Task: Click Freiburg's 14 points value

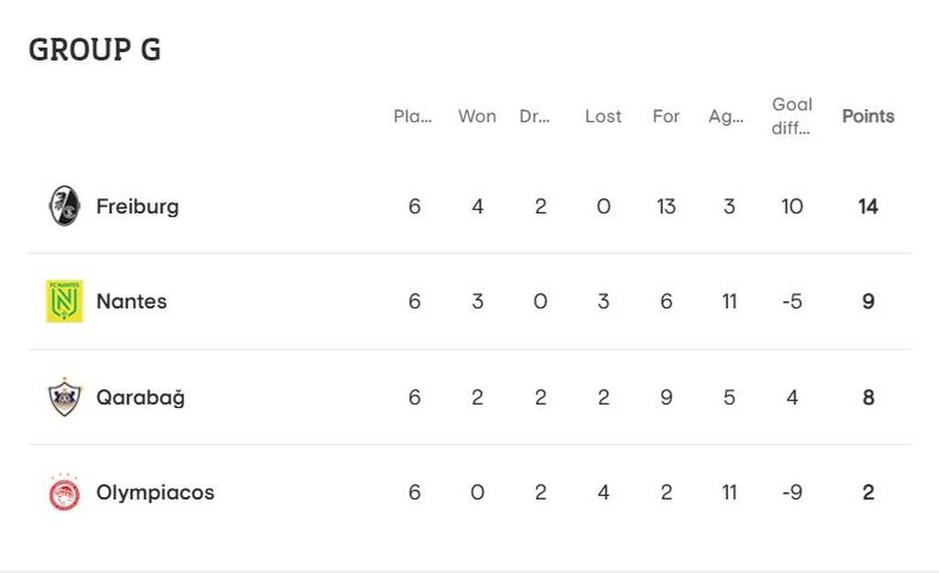Action: point(867,206)
